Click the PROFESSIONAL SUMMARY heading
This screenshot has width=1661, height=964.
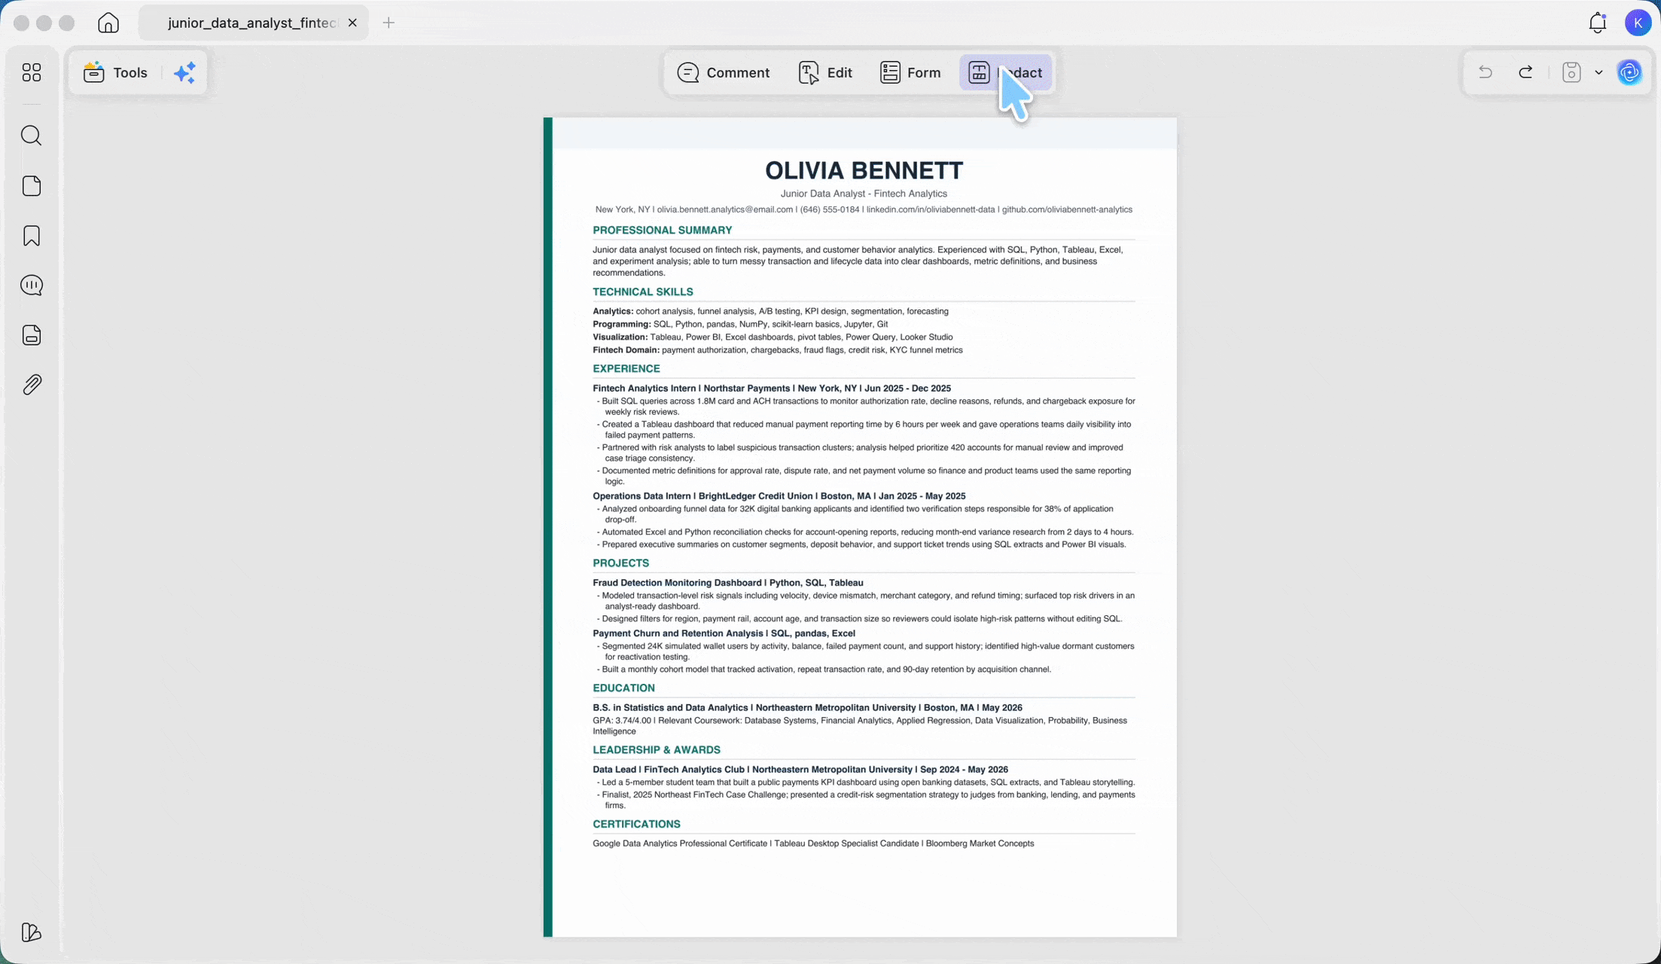click(x=662, y=230)
